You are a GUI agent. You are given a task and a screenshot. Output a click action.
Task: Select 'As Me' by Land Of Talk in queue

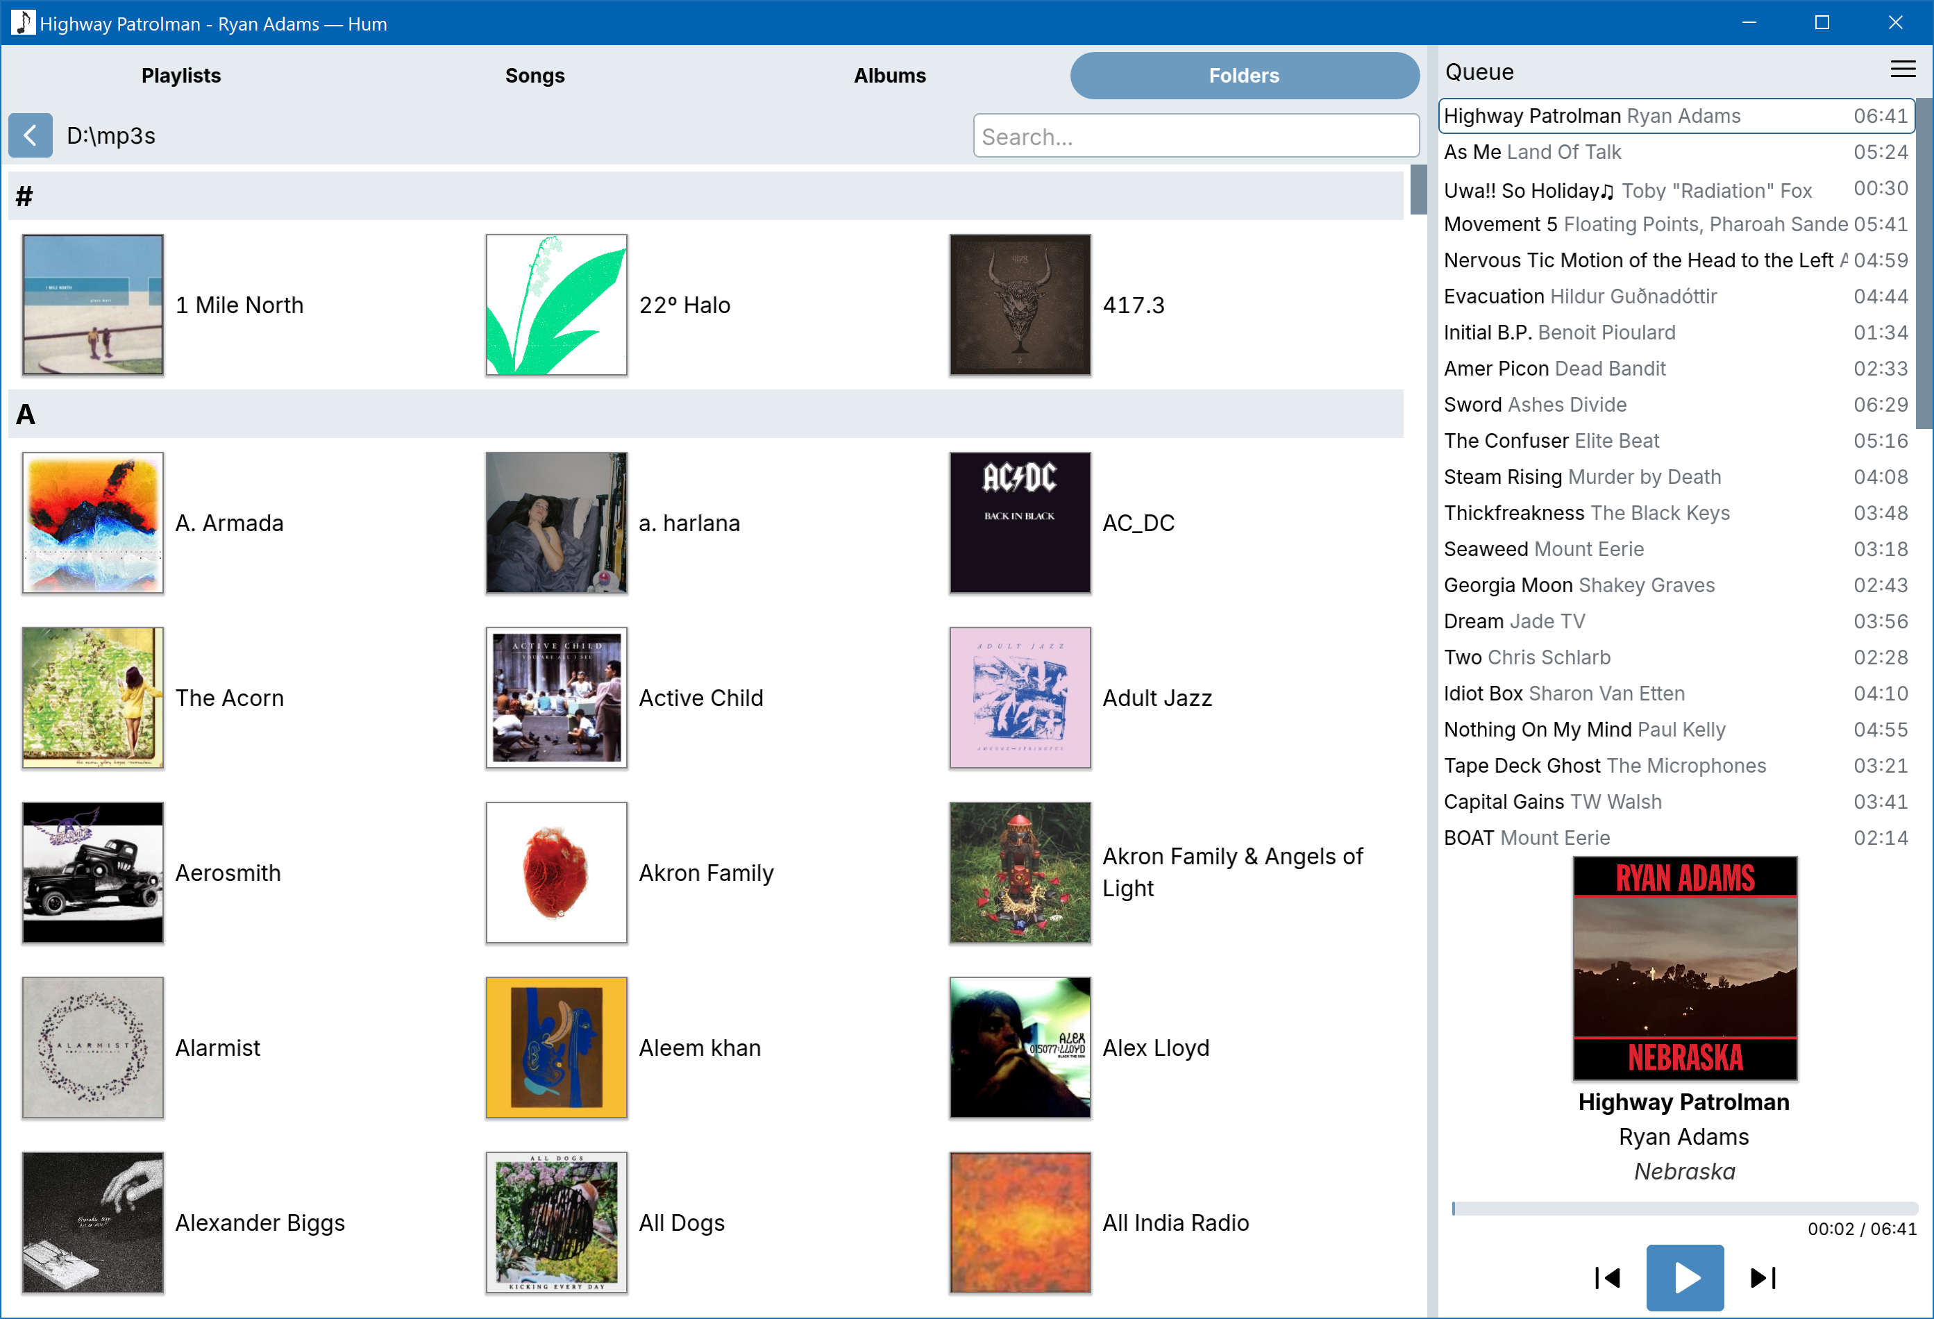1676,152
